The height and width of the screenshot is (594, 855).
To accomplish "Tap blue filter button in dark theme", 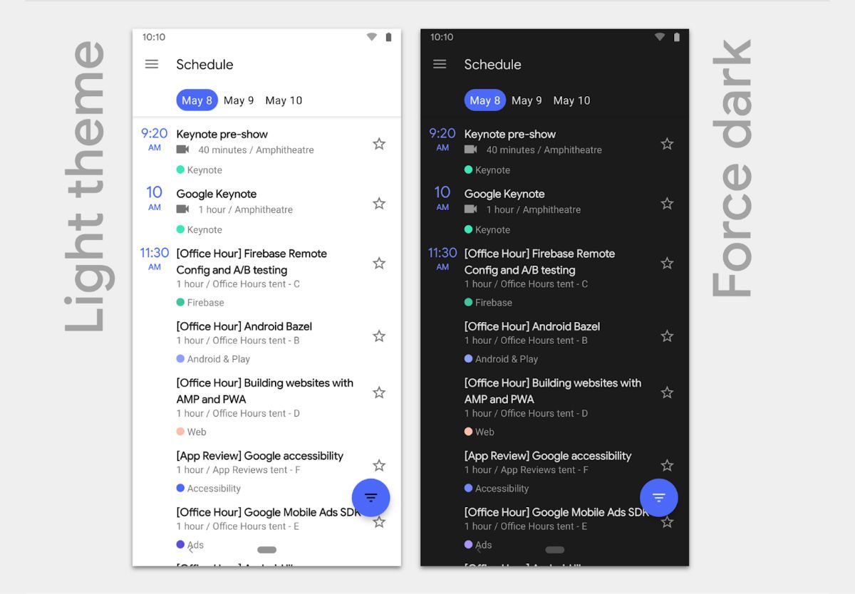I will click(658, 497).
